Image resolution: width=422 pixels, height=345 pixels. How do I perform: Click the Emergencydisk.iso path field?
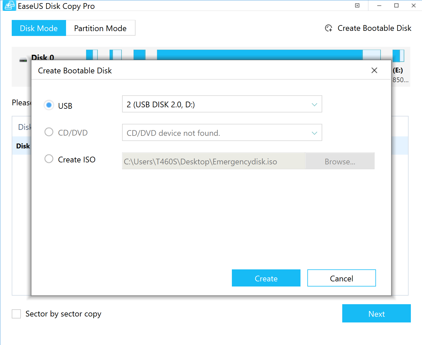click(213, 161)
